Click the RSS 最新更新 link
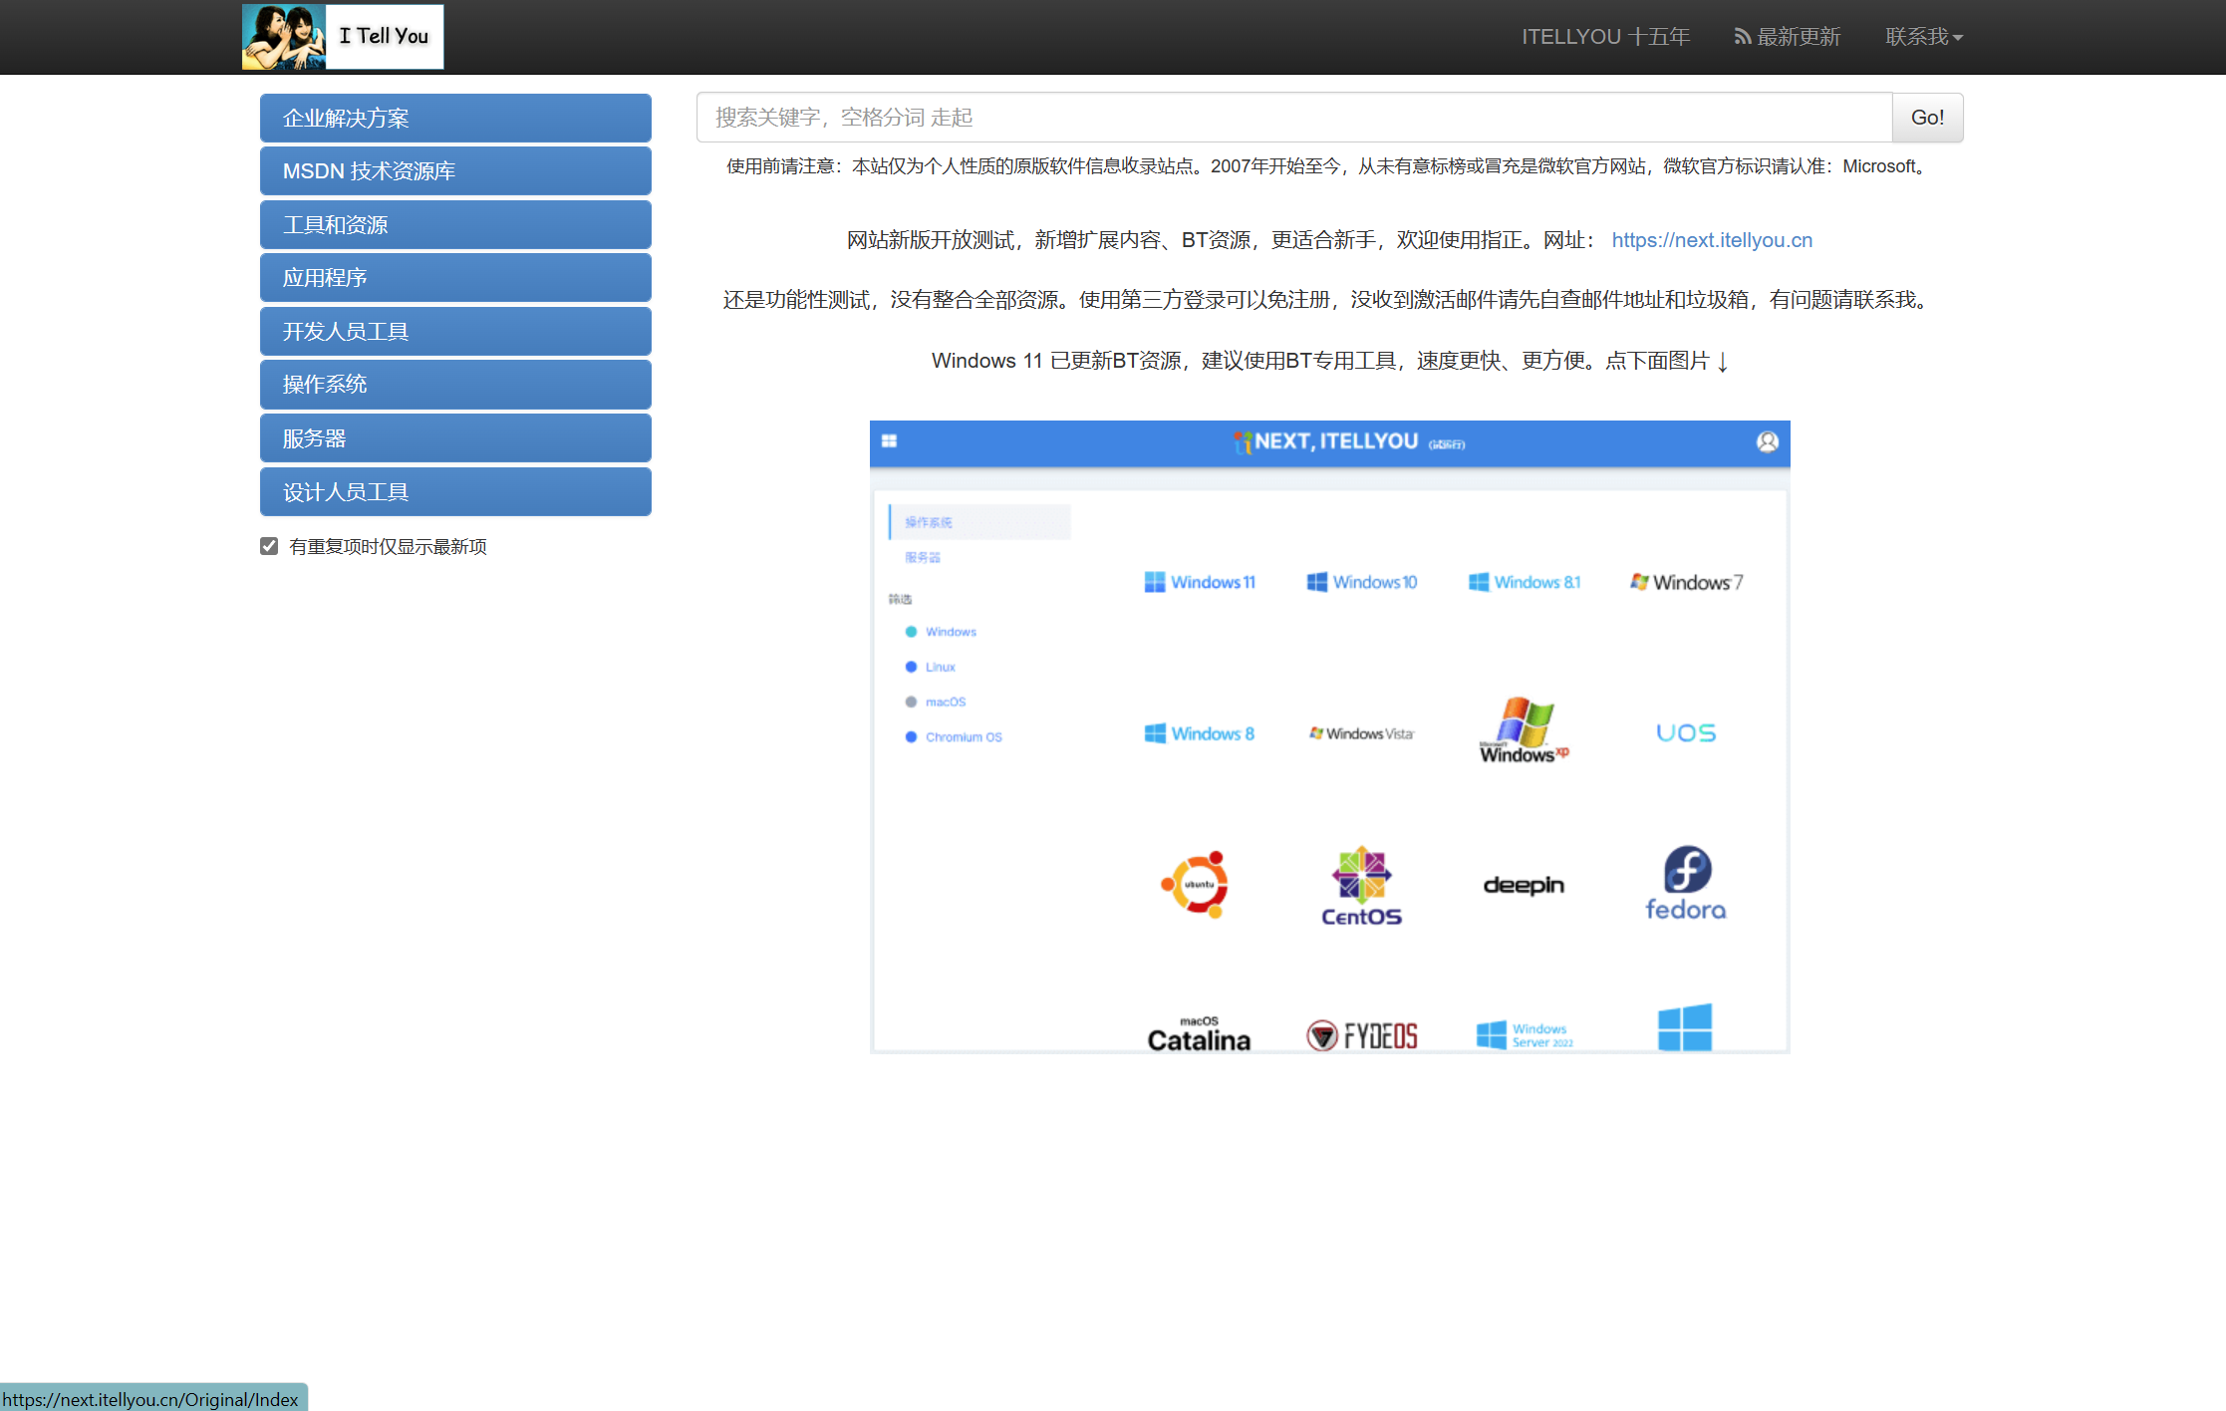This screenshot has height=1411, width=2226. pyautogui.click(x=1787, y=37)
